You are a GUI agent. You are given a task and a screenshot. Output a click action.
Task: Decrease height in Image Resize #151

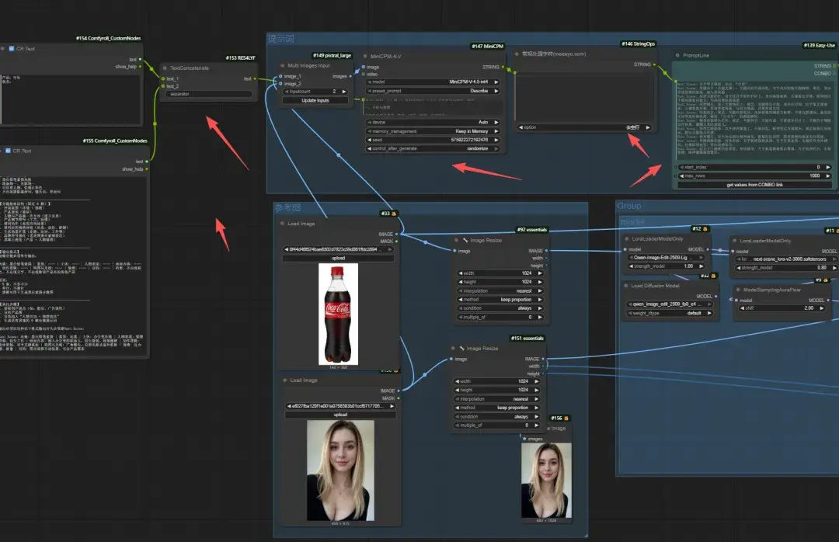[x=457, y=390]
